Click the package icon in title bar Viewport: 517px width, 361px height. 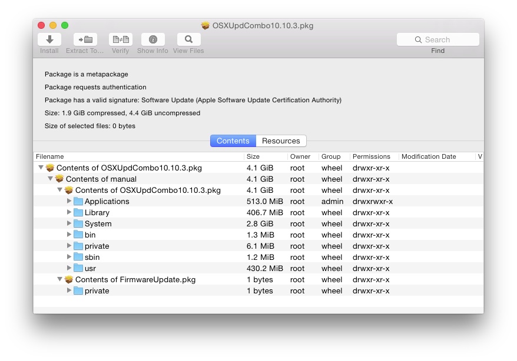(x=206, y=25)
